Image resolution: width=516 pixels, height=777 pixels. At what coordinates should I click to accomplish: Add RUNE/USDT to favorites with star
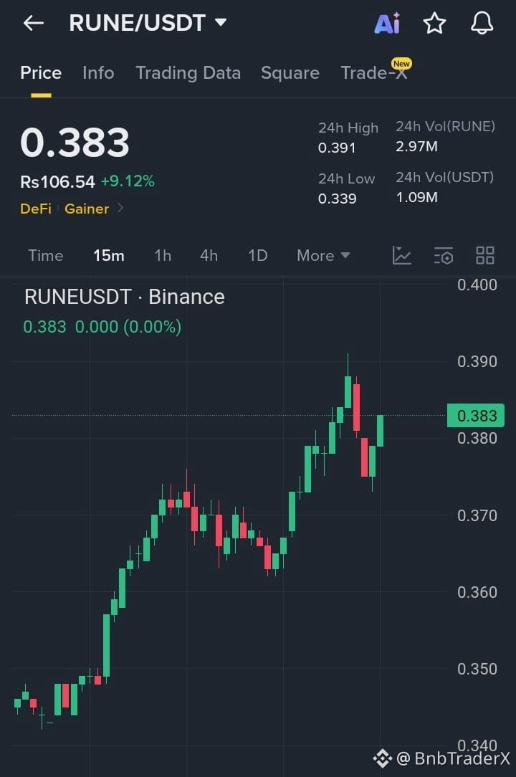pyautogui.click(x=434, y=23)
